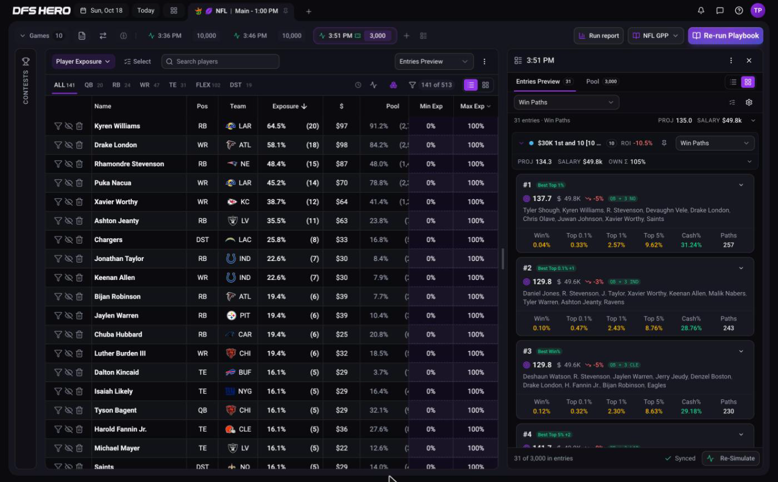Hide Kyren Williams with eye-slash icon
This screenshot has width=778, height=482.
68,126
